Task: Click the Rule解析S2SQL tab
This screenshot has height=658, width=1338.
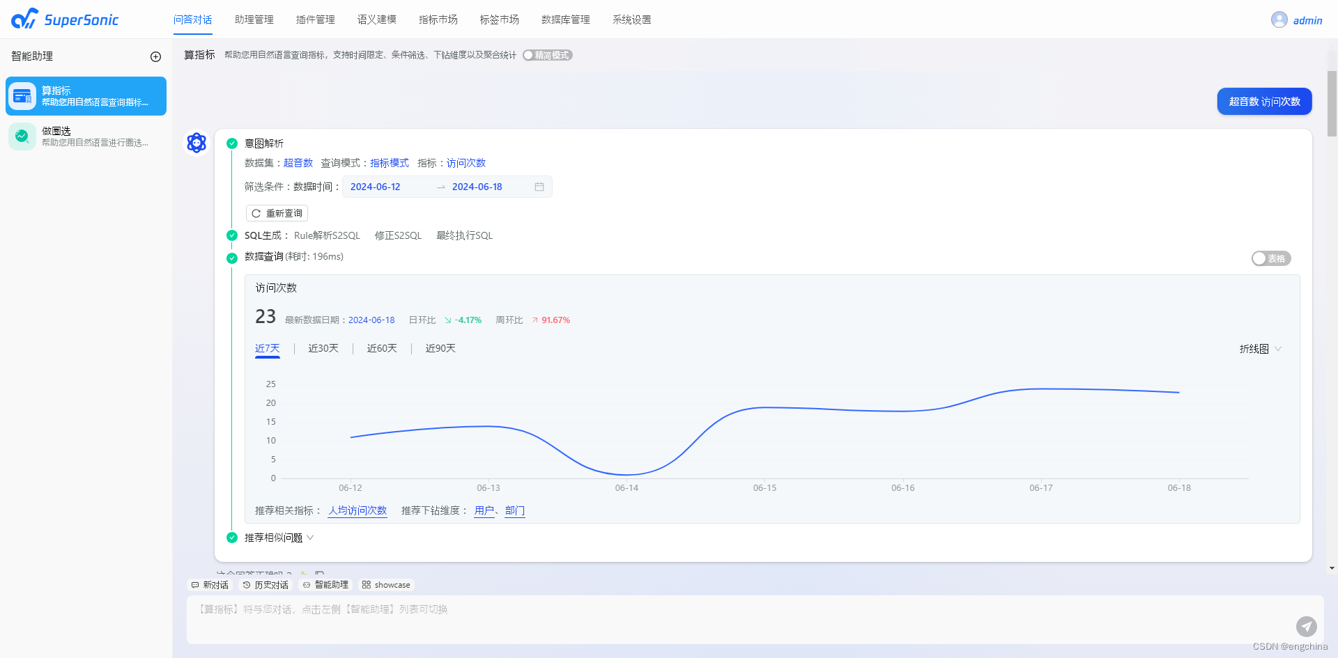Action: 327,235
